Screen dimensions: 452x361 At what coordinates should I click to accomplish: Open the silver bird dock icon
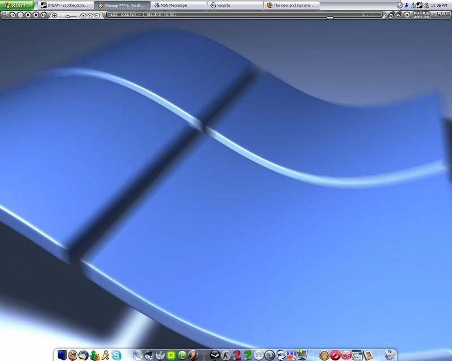pyautogui.click(x=160, y=355)
